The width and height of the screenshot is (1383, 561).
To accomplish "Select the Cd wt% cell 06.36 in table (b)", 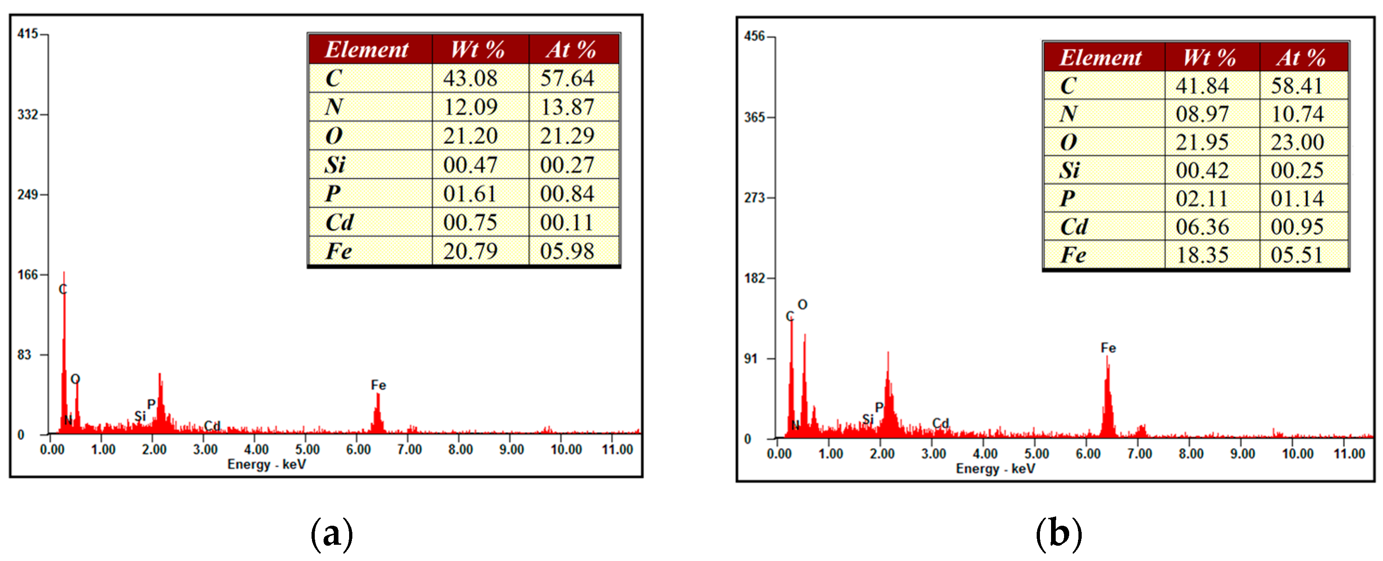I will tap(1202, 226).
